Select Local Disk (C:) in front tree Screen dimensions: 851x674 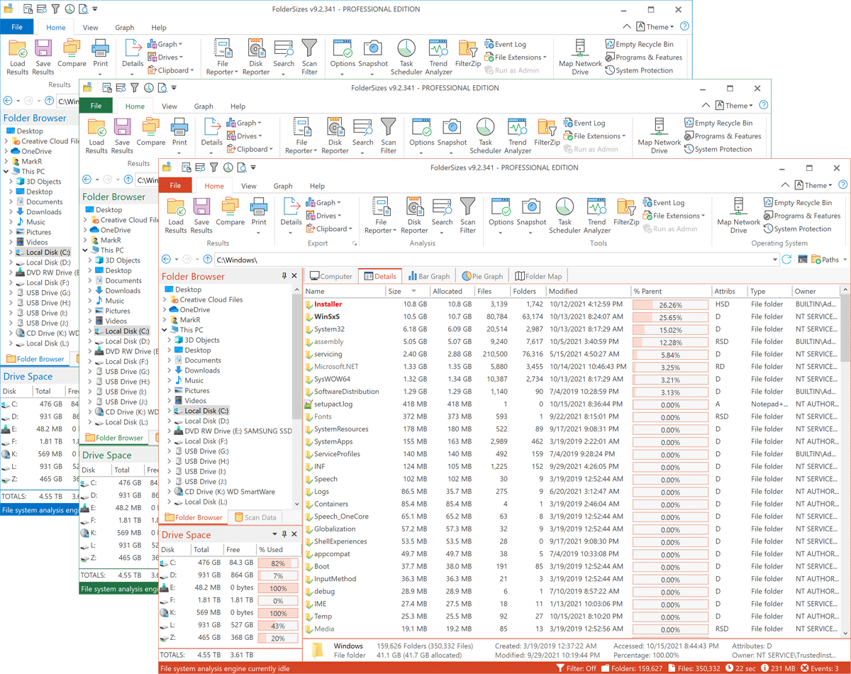(x=206, y=411)
